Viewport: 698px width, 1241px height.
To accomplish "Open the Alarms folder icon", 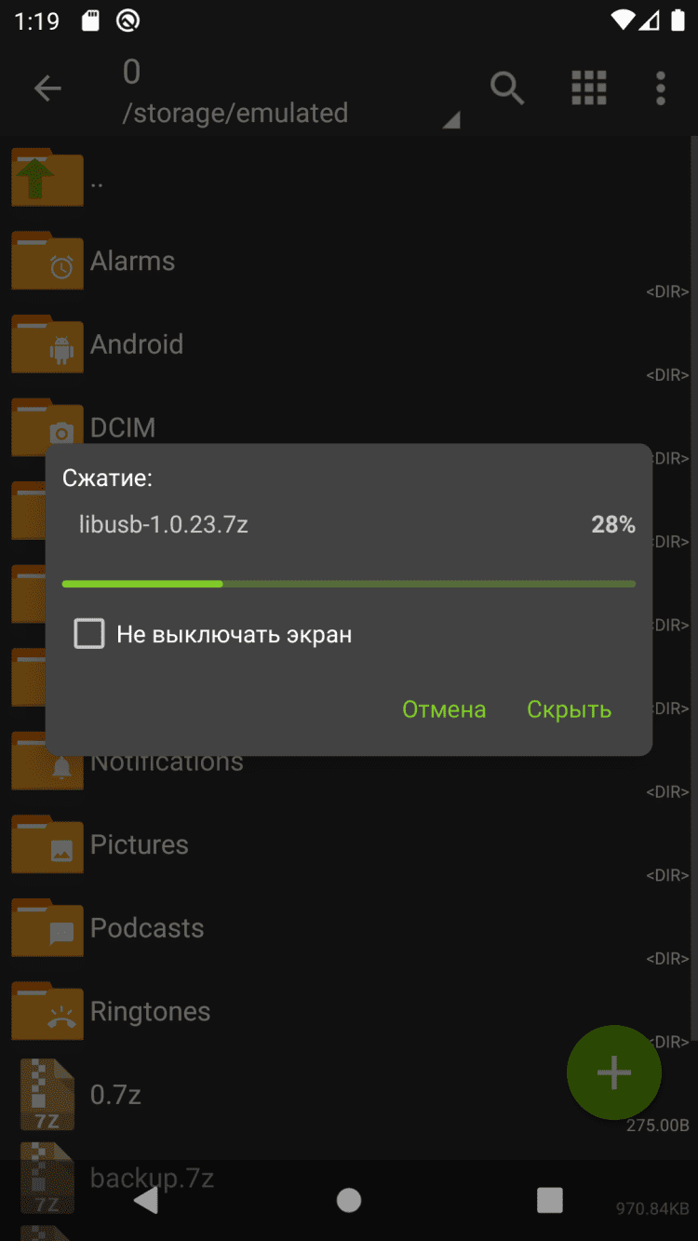I will point(47,262).
